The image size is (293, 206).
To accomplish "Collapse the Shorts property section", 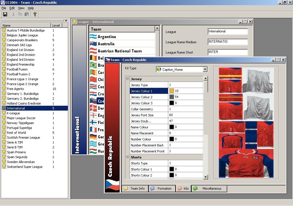I will point(127,157).
